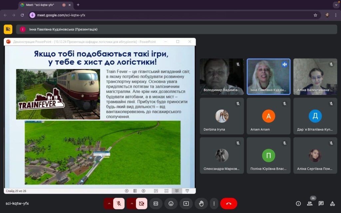
Task: Start PowerPoint slideshow view icon
Action: pos(187,191)
